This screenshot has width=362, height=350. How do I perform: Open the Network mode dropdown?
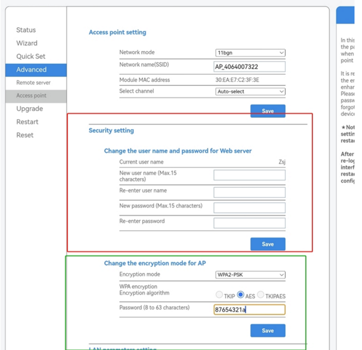coord(250,53)
